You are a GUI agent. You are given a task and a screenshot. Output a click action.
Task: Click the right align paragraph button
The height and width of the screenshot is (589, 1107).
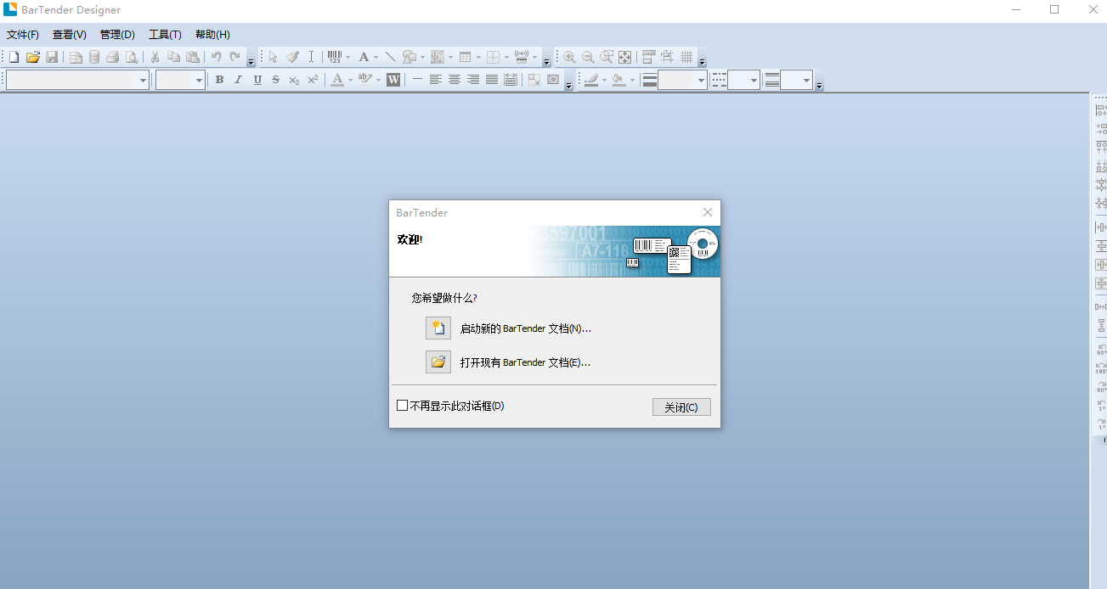473,80
